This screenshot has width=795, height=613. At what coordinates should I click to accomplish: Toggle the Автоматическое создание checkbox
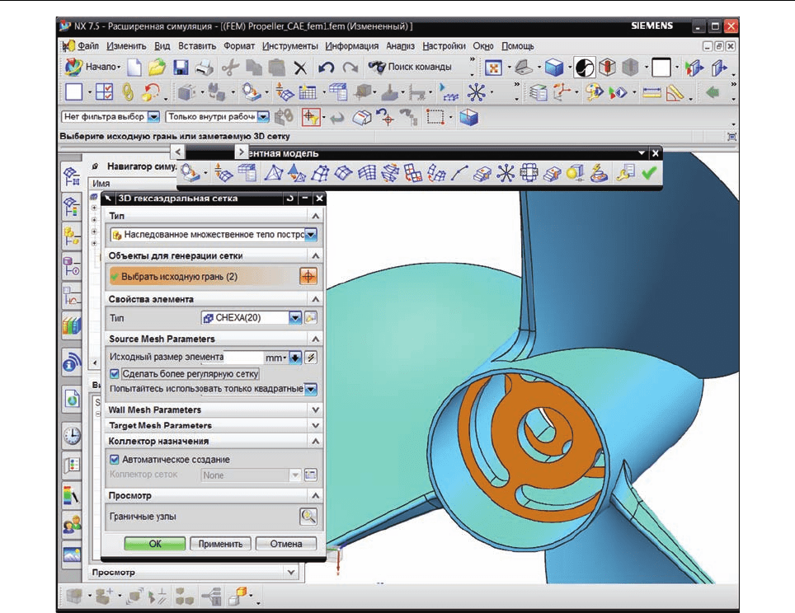coord(115,460)
